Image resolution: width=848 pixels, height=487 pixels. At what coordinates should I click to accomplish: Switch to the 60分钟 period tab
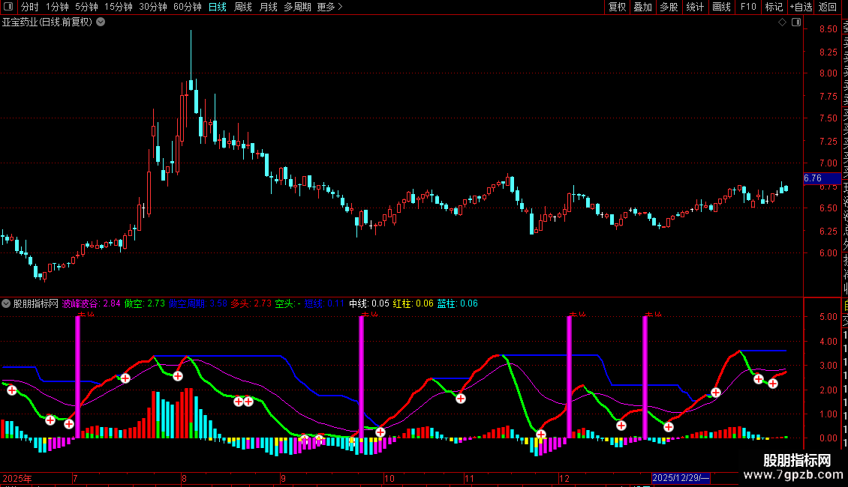click(x=187, y=7)
